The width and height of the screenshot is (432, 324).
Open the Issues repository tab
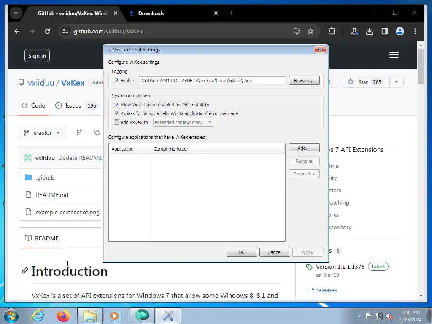pyautogui.click(x=76, y=105)
